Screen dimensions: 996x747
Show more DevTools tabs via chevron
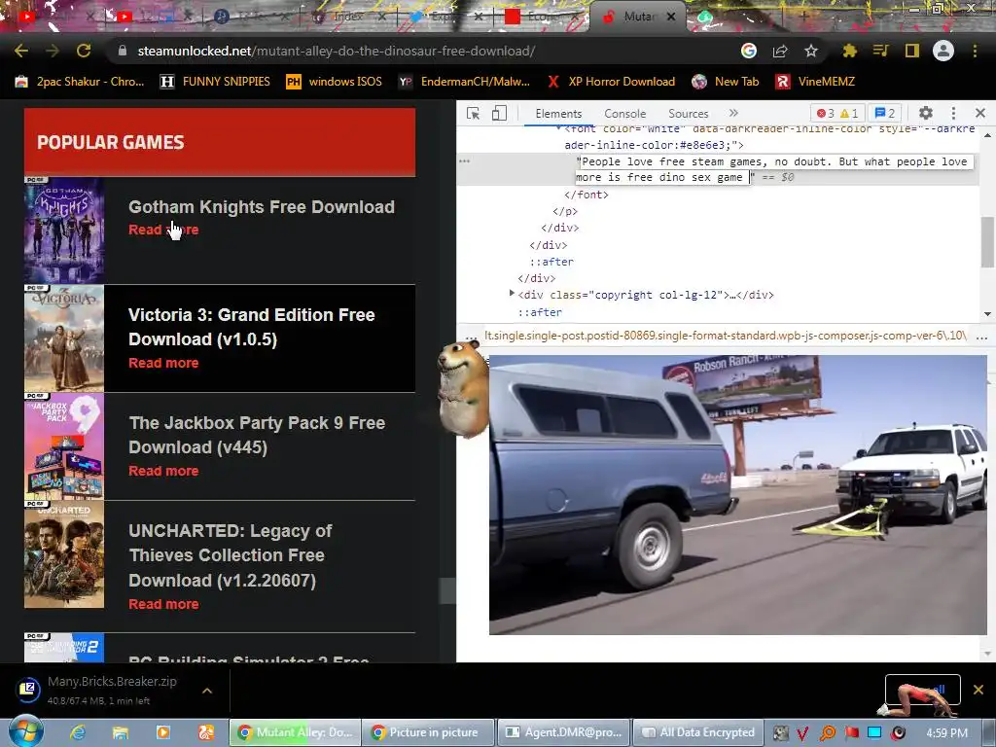coord(733,113)
